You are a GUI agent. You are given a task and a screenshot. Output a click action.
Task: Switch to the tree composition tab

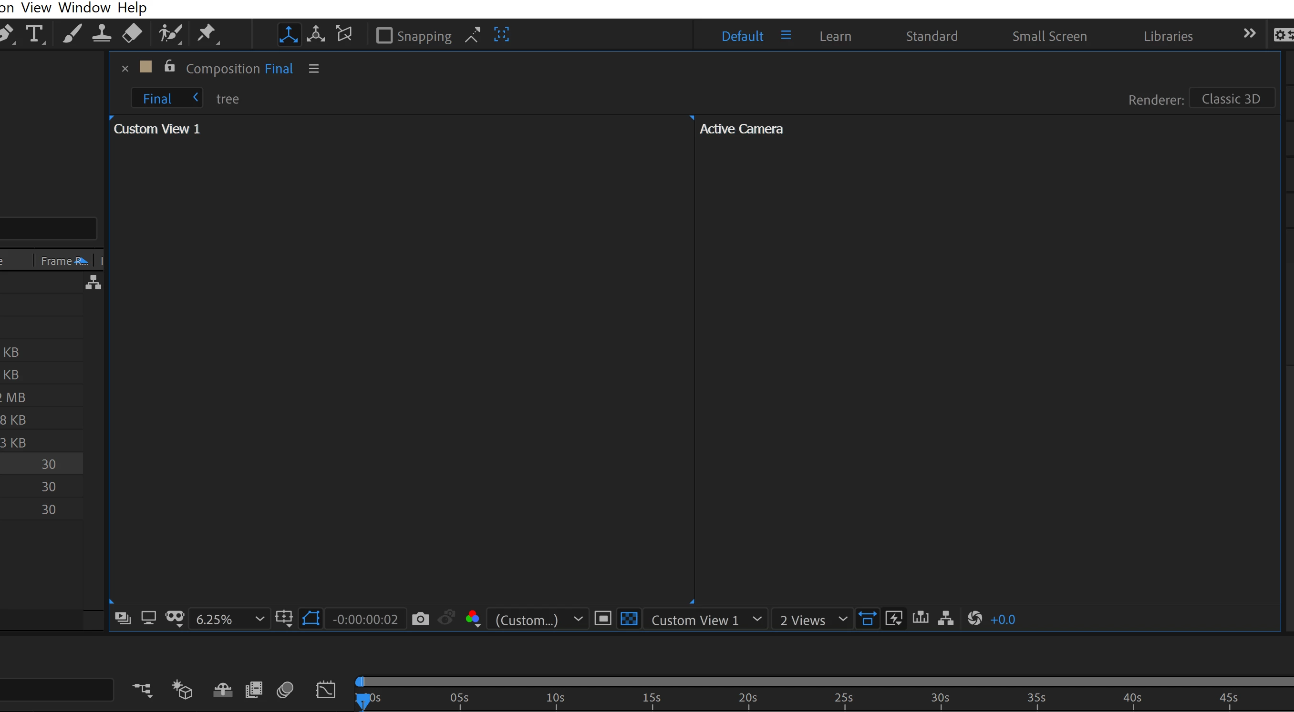227,99
